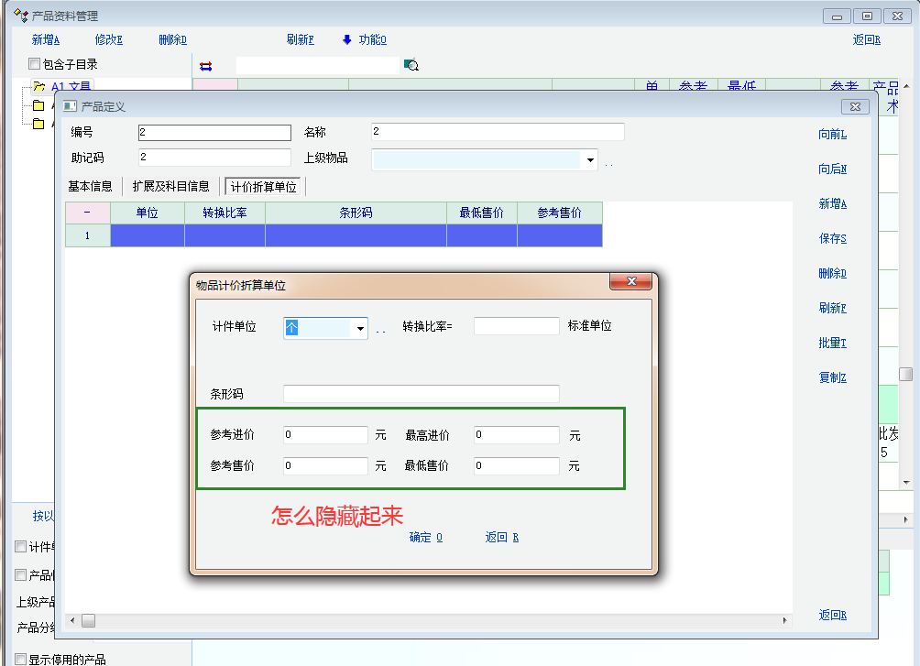This screenshot has height=666, width=920.
Task: Click the ellipsis button next to 计件单位
Action: [x=380, y=328]
